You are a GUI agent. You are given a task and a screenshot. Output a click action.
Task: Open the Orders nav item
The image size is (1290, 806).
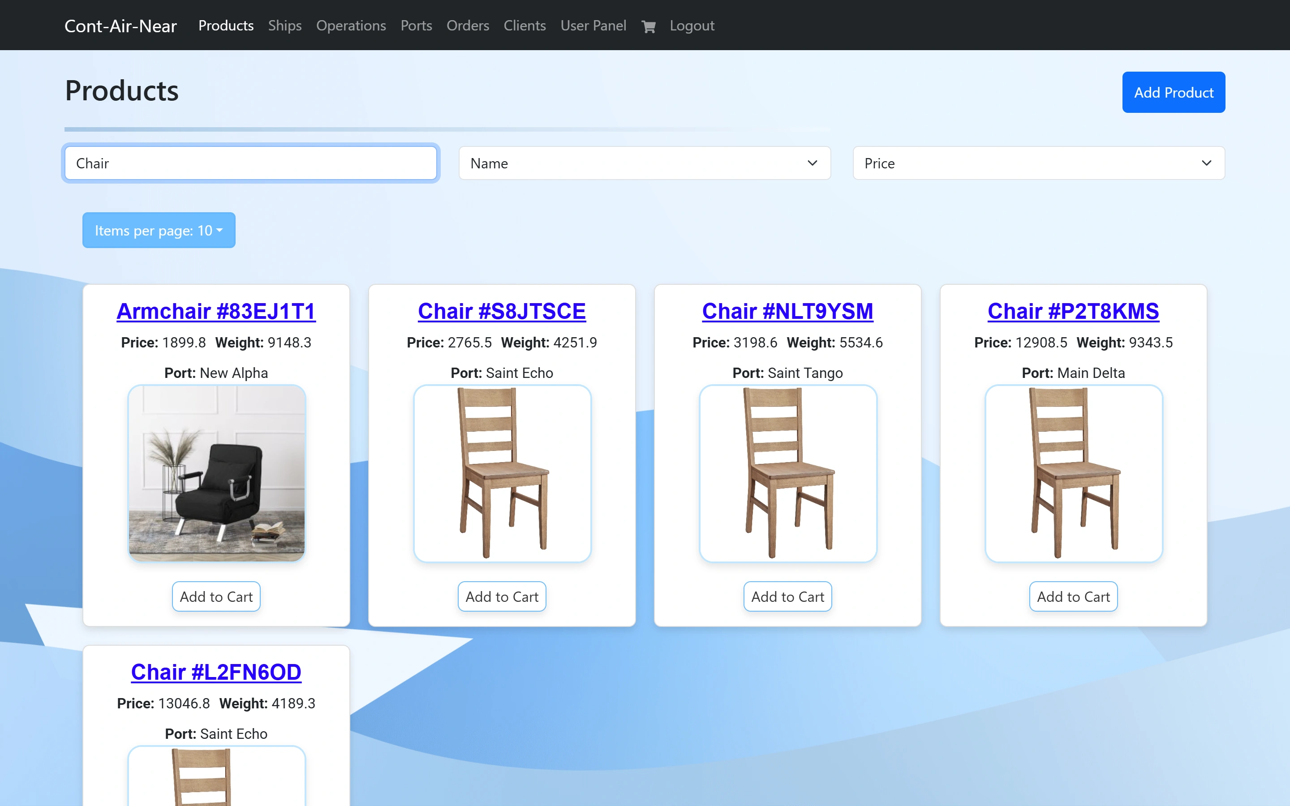pos(468,26)
